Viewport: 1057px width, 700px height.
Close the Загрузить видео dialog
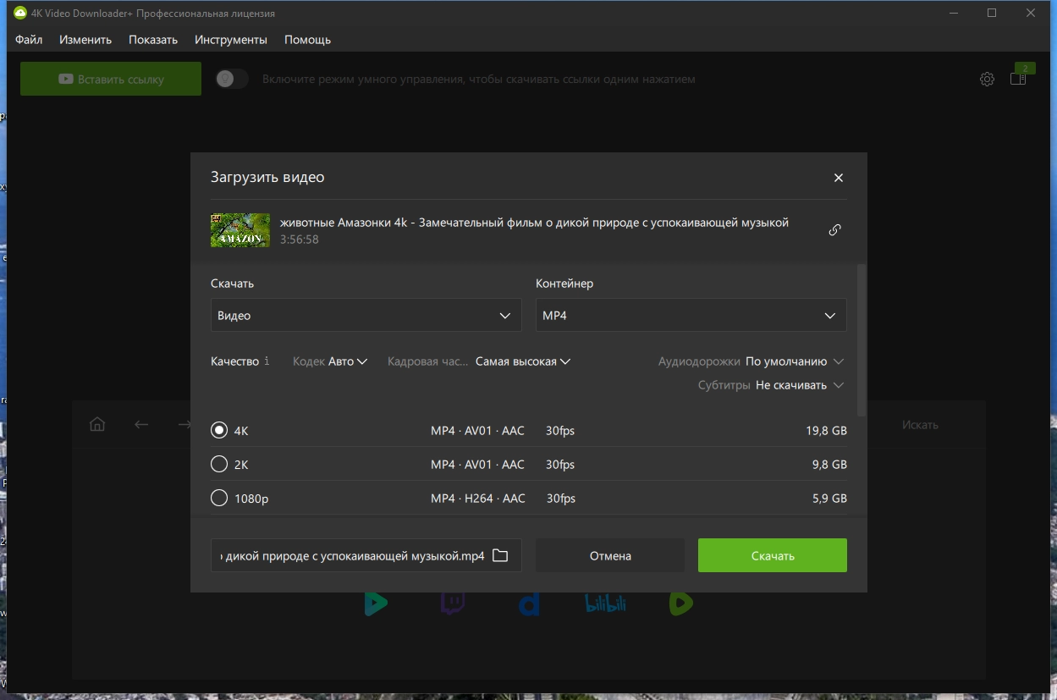[839, 178]
